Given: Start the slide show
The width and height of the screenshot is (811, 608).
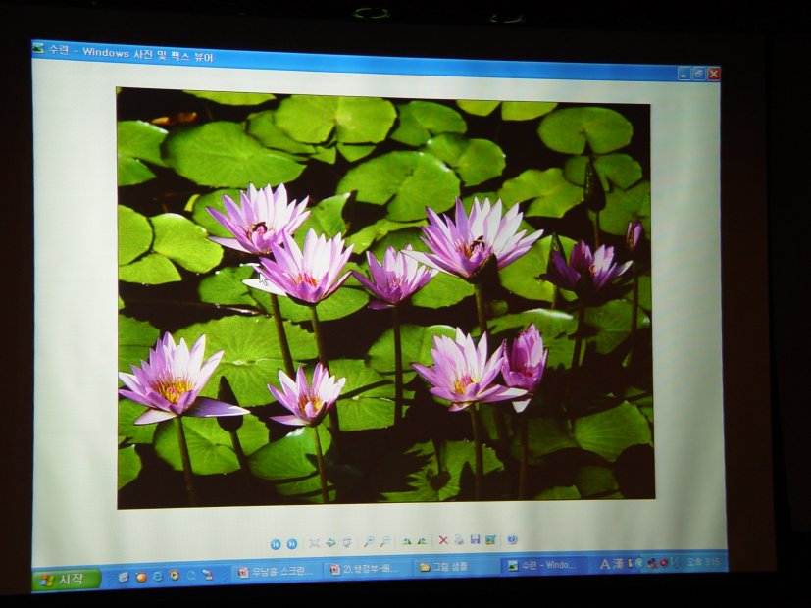Looking at the screenshot, I should (346, 542).
